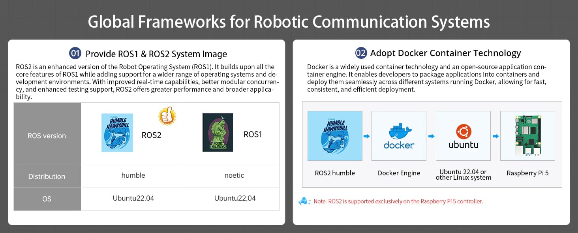This screenshot has height=233, width=578.
Task: Click the megaphone icon beside the red note
Action: (x=304, y=201)
